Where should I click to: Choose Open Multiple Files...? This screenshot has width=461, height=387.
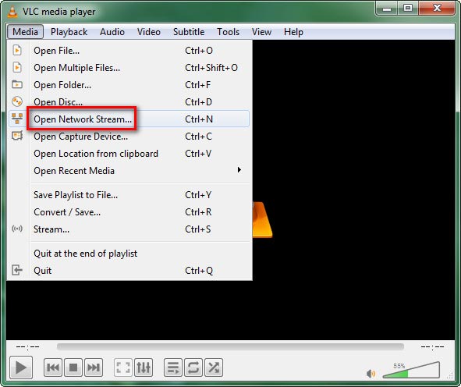coord(129,68)
